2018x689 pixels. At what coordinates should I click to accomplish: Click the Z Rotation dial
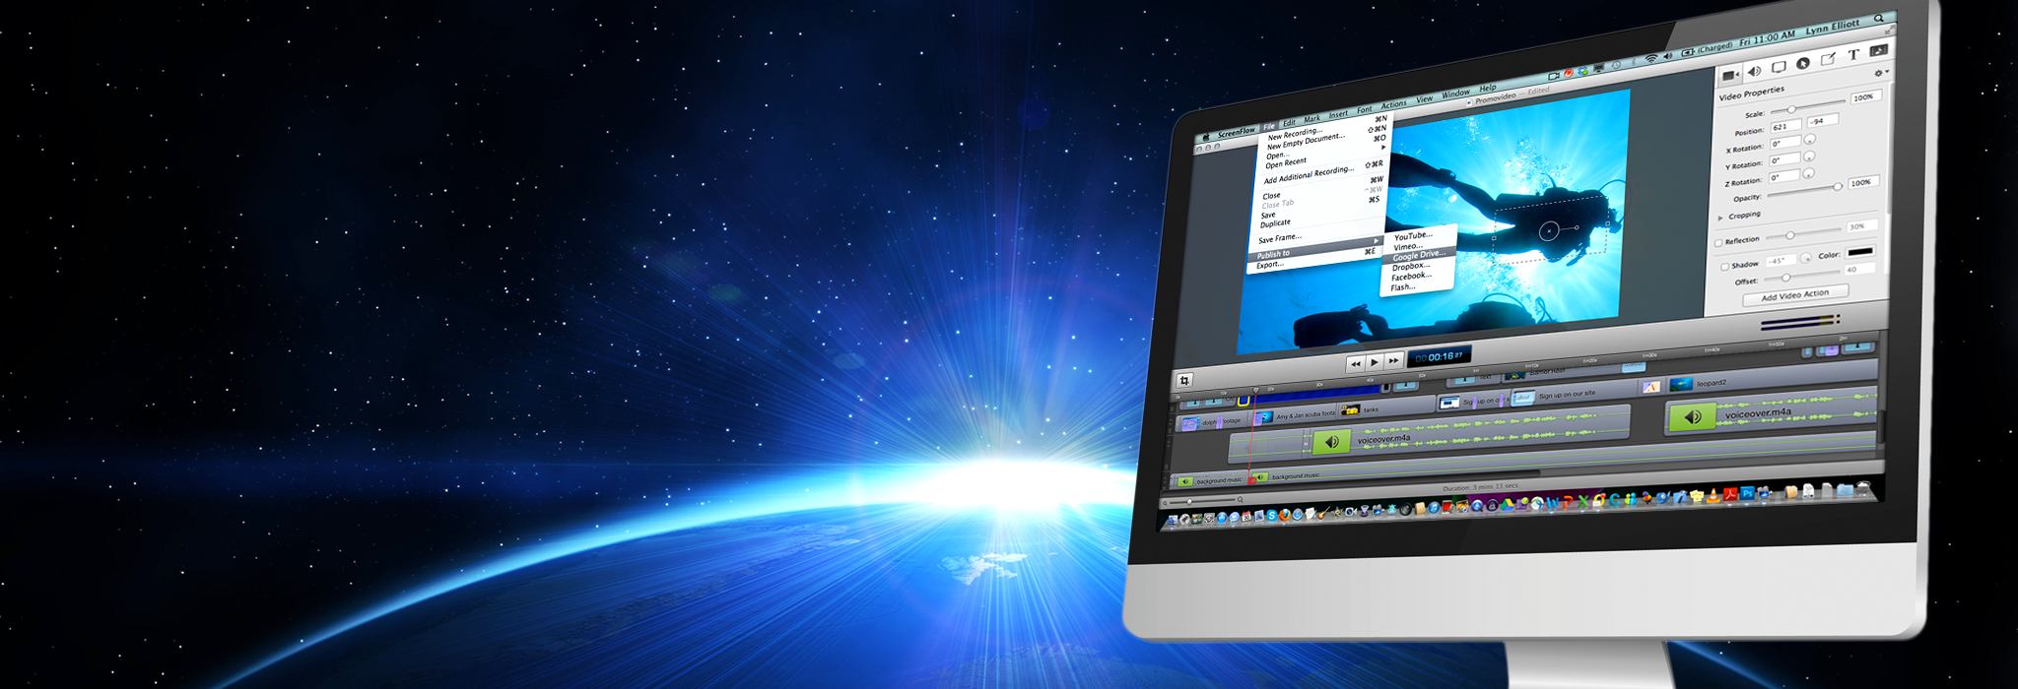click(x=1808, y=173)
